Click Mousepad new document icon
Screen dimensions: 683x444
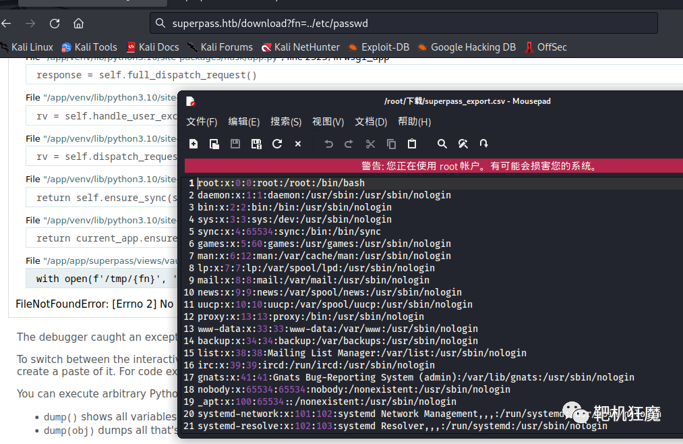click(194, 144)
